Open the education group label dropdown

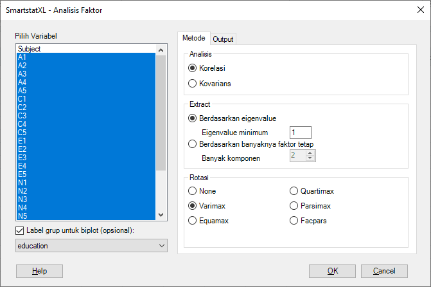point(91,245)
